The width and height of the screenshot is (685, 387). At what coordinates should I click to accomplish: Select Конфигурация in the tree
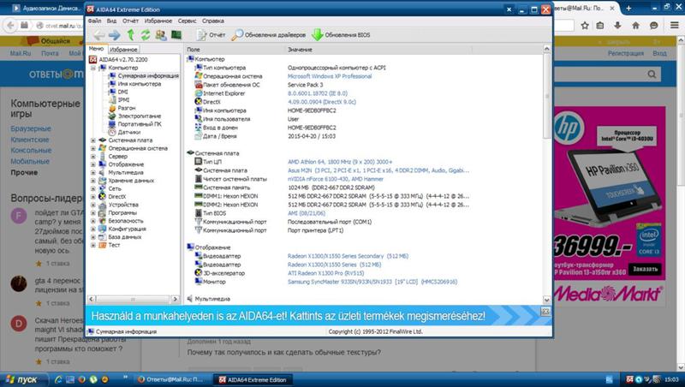coord(127,229)
